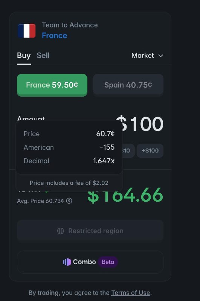
Task: Switch to the Sell tab
Action: tap(43, 56)
